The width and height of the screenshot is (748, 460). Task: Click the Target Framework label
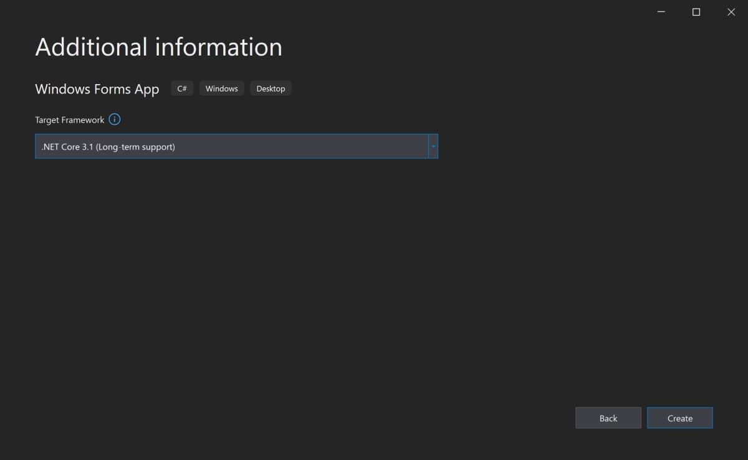70,119
